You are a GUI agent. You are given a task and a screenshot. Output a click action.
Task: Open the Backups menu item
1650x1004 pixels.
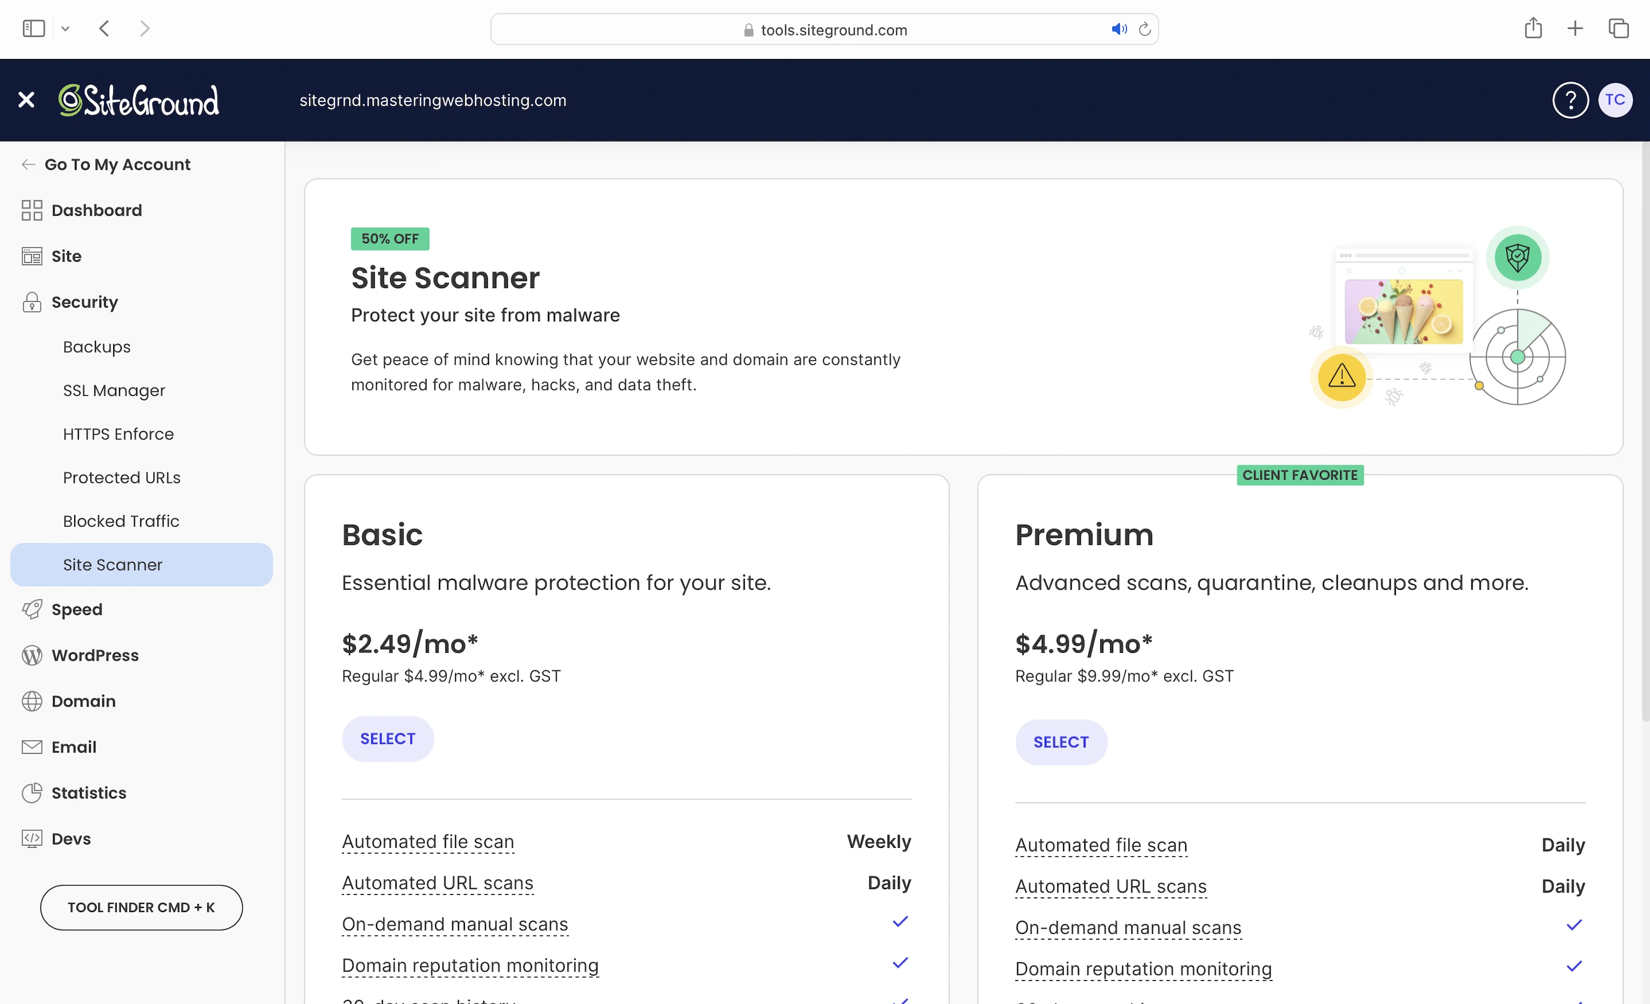(97, 348)
